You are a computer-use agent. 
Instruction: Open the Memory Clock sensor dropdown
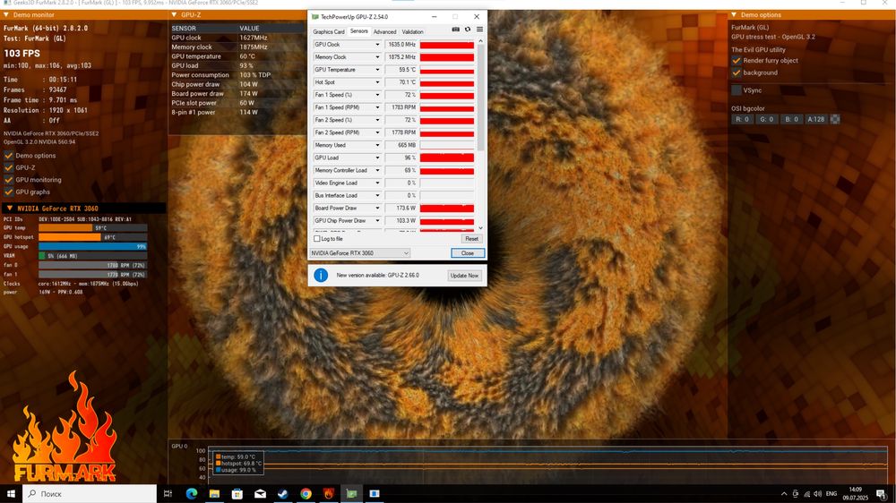(377, 57)
